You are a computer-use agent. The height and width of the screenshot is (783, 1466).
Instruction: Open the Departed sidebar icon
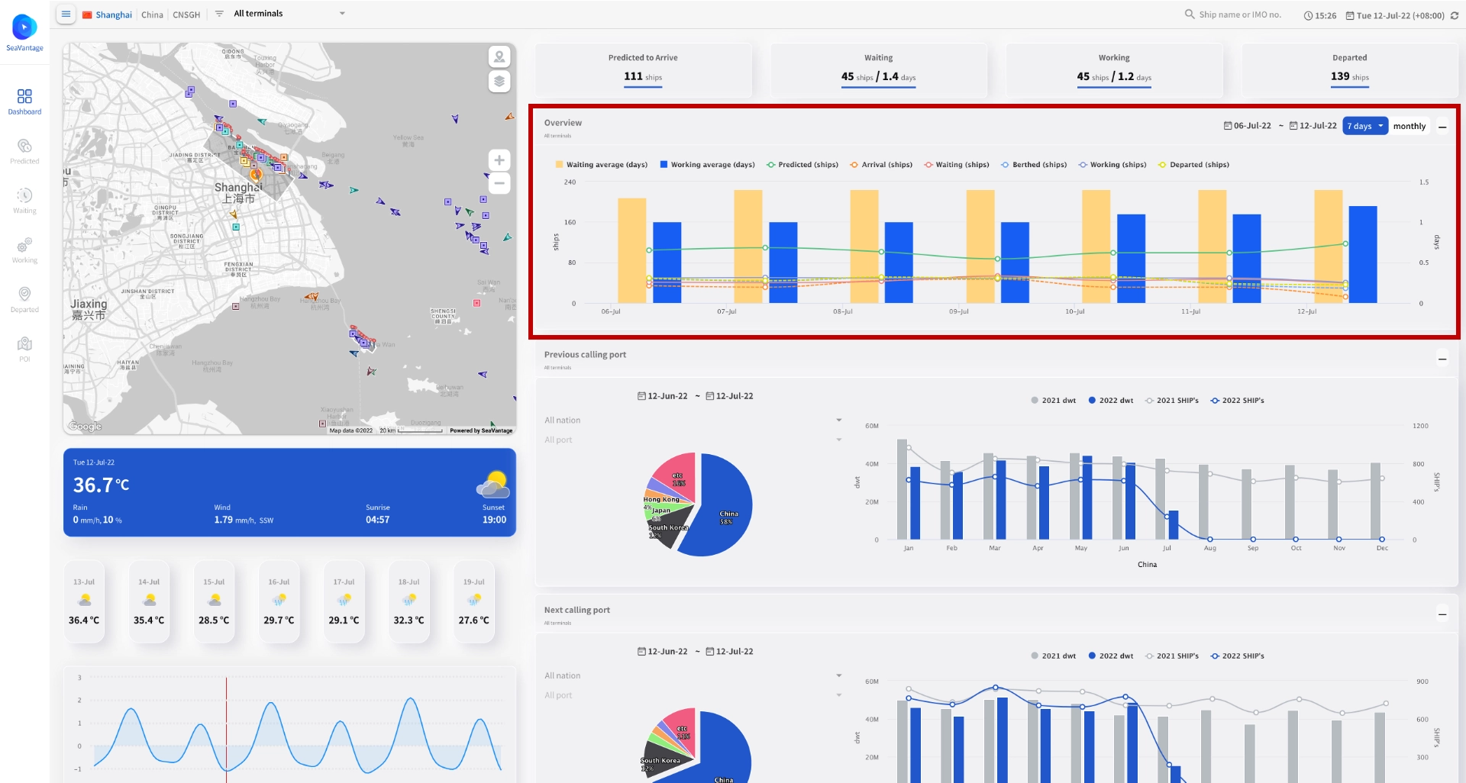coord(24,299)
